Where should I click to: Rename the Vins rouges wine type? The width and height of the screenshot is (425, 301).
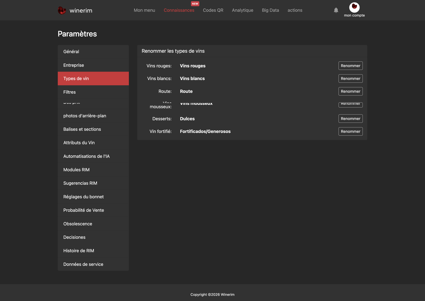click(x=350, y=66)
